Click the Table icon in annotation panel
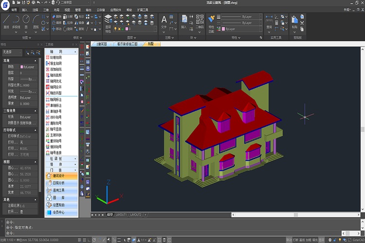 (171, 17)
